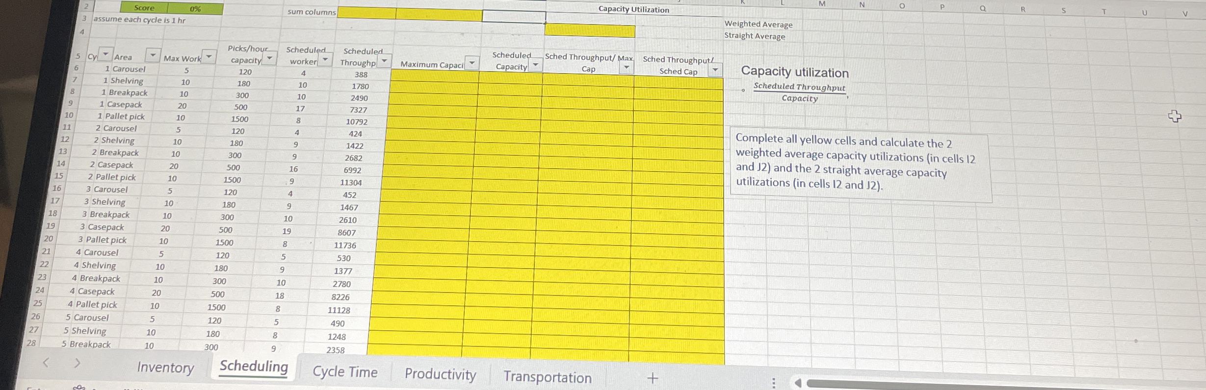Select the 'Weighted Average' label cell
1206x390 pixels.
coord(759,24)
